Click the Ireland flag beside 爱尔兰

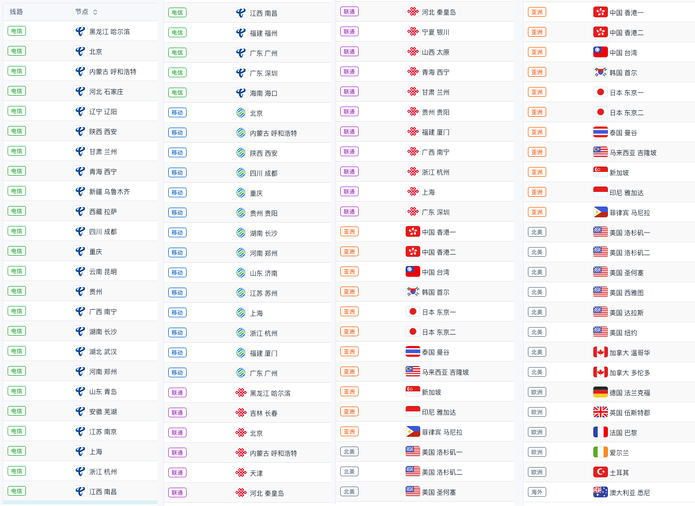(x=600, y=452)
